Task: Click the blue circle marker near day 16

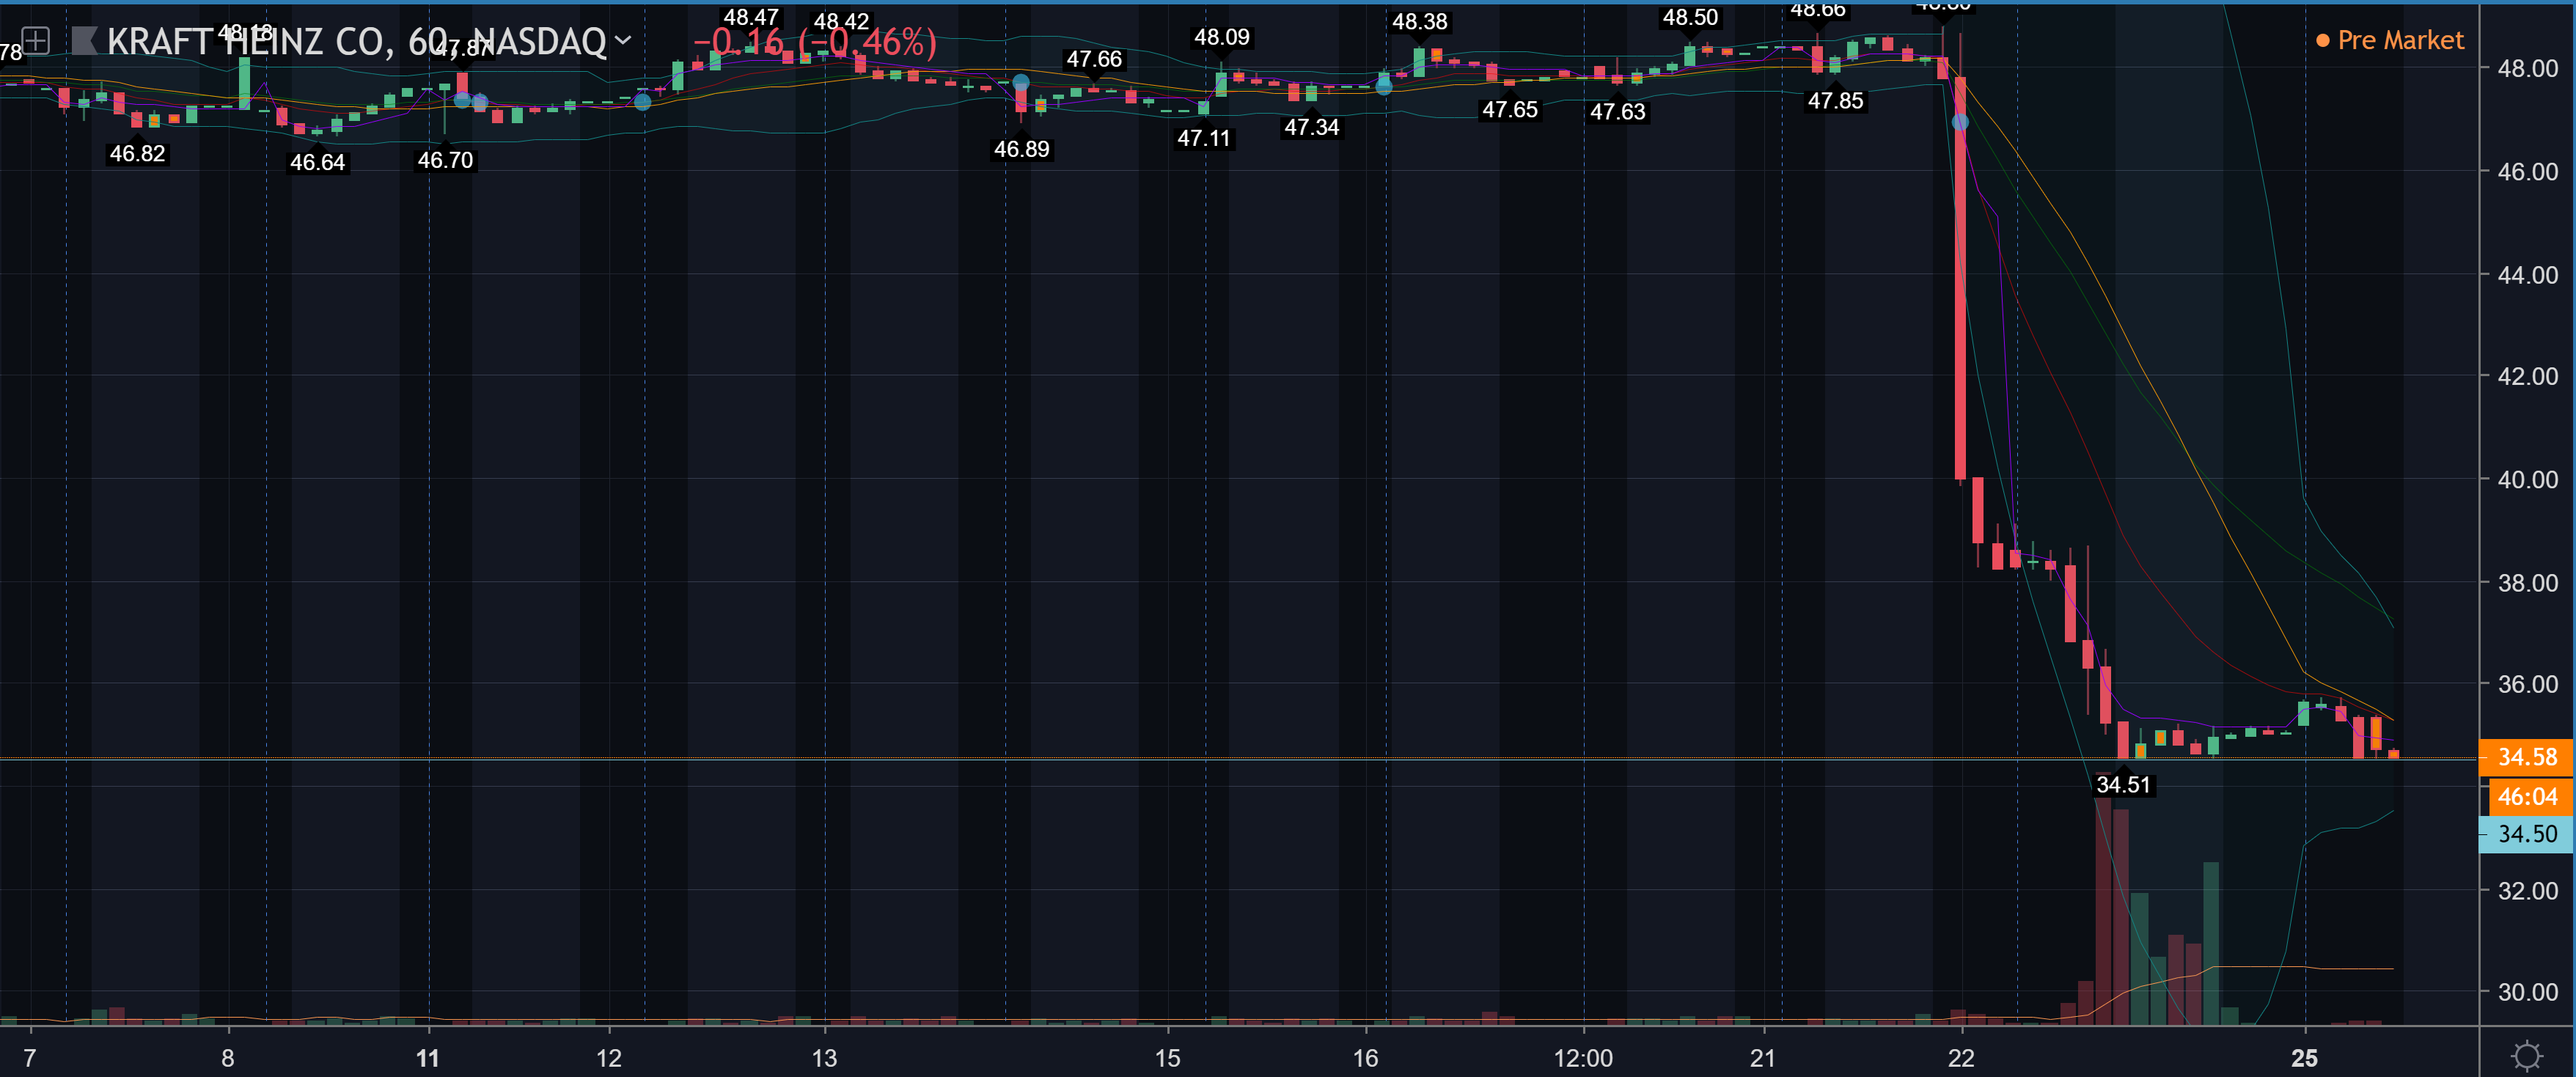Action: tap(1384, 87)
